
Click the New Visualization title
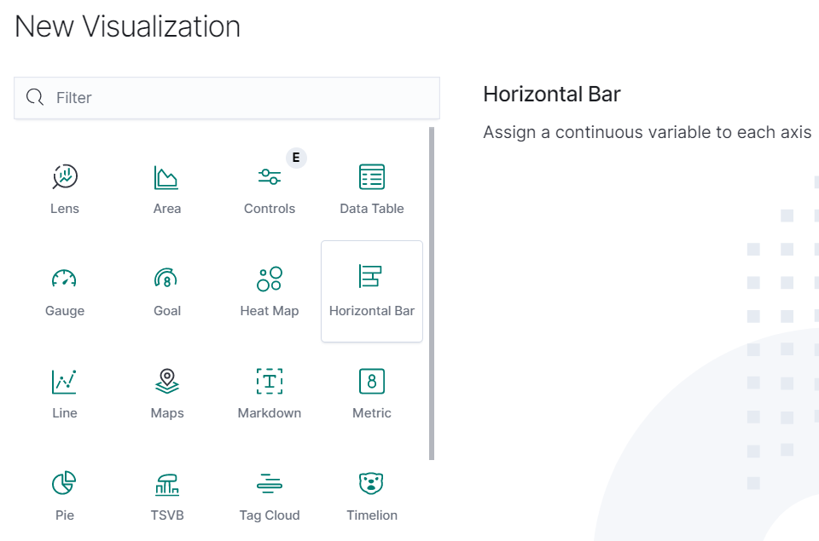127,26
